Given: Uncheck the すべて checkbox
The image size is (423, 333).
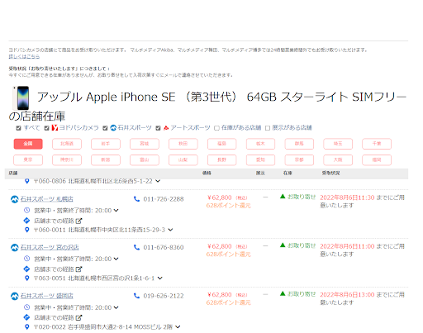Looking at the screenshot, I should pos(18,128).
